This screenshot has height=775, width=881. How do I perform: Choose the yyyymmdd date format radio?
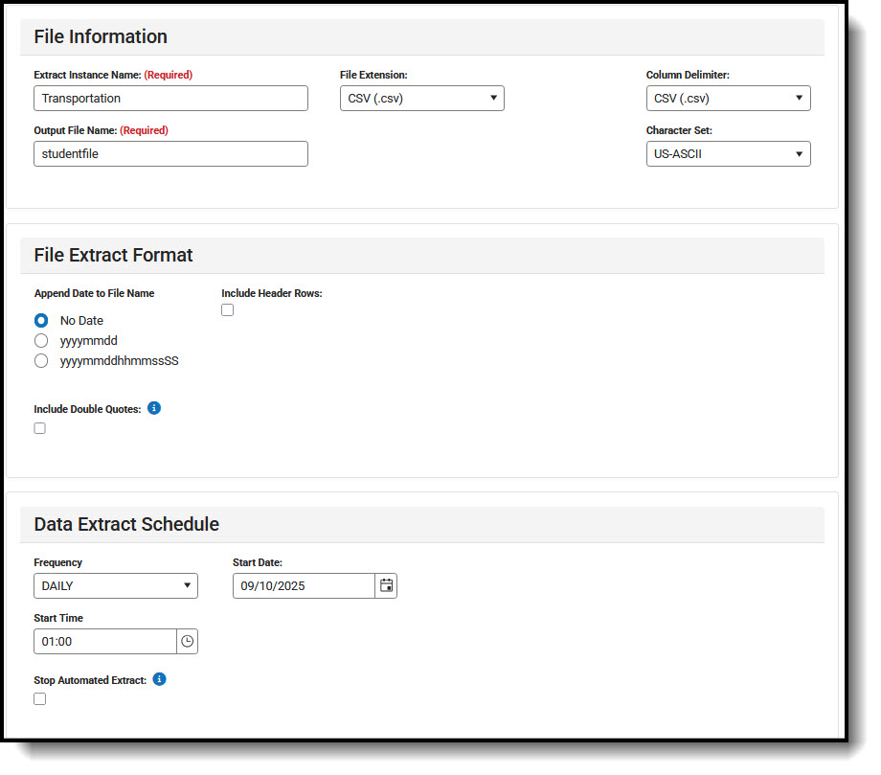click(x=41, y=340)
